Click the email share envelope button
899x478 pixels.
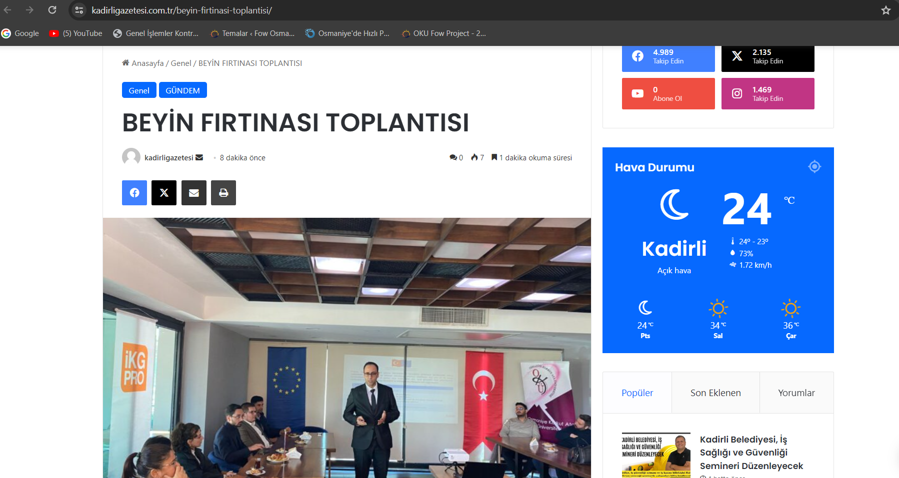194,193
